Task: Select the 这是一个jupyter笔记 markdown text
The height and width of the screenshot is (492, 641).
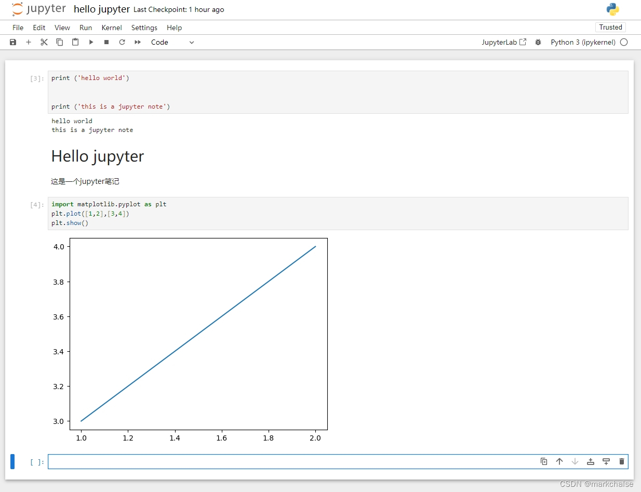Action: tap(85, 182)
